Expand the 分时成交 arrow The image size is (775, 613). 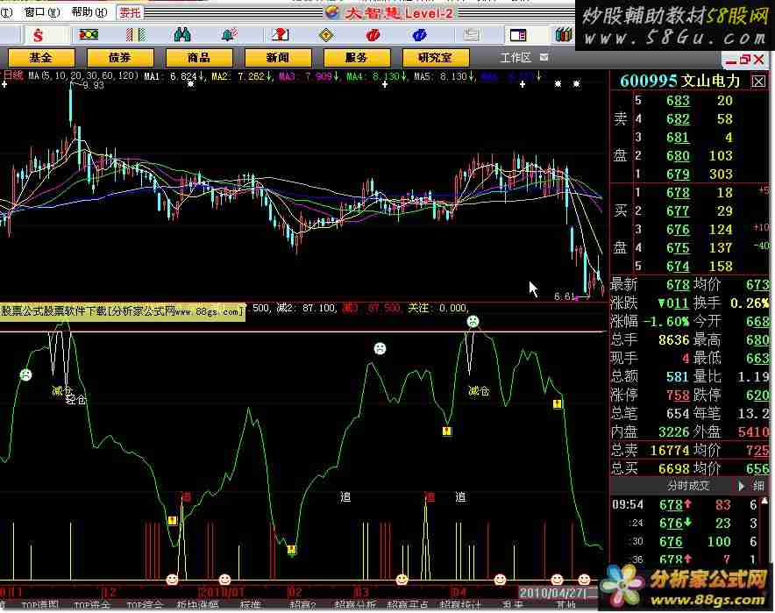click(741, 486)
